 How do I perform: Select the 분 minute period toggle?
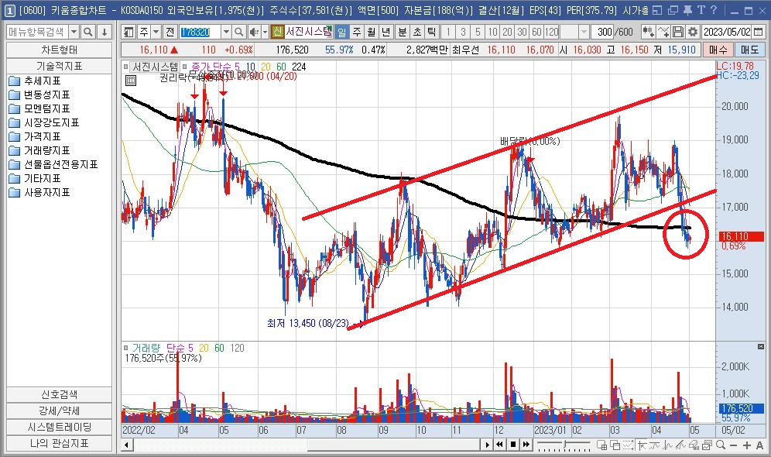[x=403, y=33]
